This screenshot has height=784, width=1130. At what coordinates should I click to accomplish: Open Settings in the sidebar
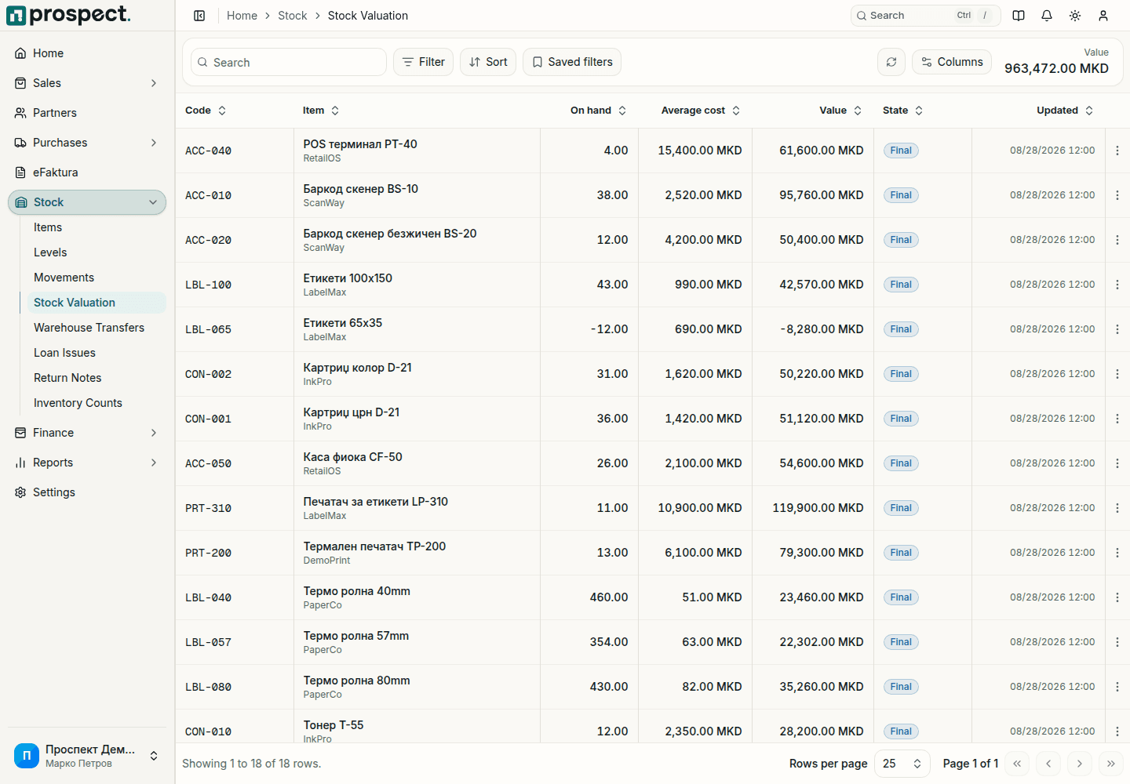coord(87,492)
